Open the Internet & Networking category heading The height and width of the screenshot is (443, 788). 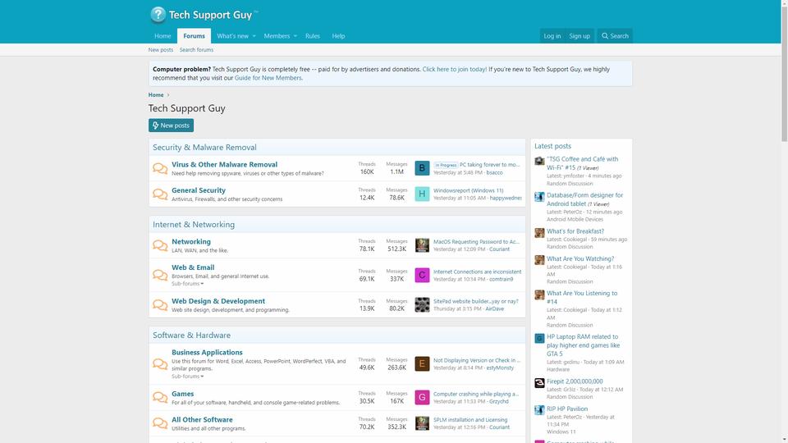click(194, 225)
